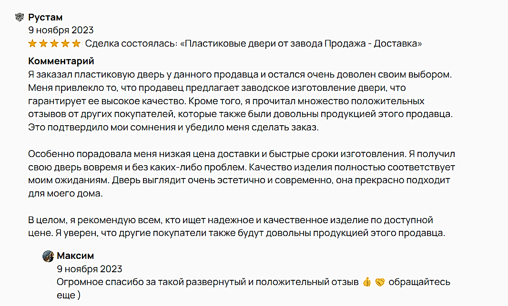Click seller reply text Огромное спасибо
This screenshot has width=508, height=306.
pyautogui.click(x=254, y=288)
